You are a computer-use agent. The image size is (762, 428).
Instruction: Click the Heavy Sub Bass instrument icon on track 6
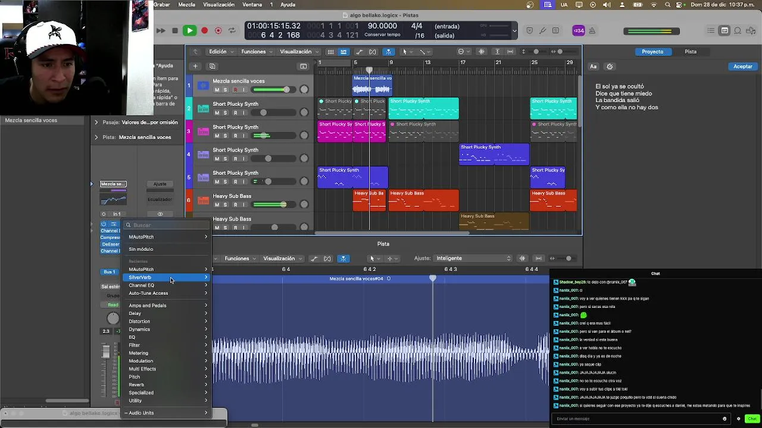tap(203, 200)
